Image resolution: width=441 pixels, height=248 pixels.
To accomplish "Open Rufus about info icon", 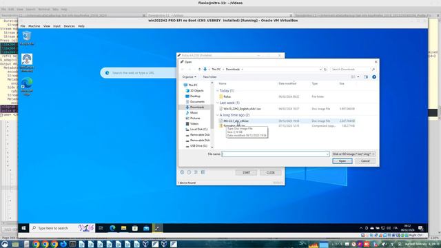I will [189, 172].
